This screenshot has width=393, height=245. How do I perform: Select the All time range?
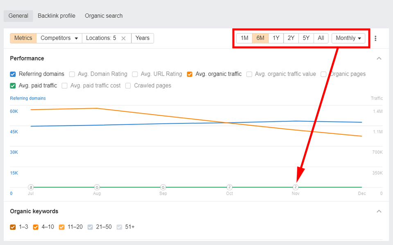point(321,38)
